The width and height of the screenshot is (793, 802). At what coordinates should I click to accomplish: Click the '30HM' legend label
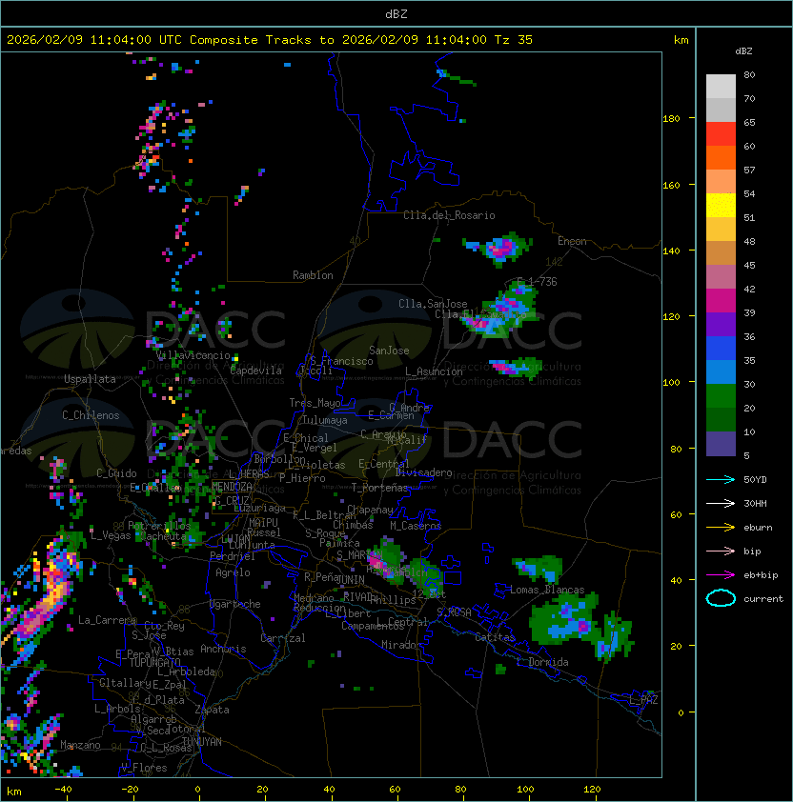tap(755, 504)
